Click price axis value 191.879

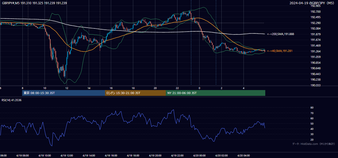[316, 34]
